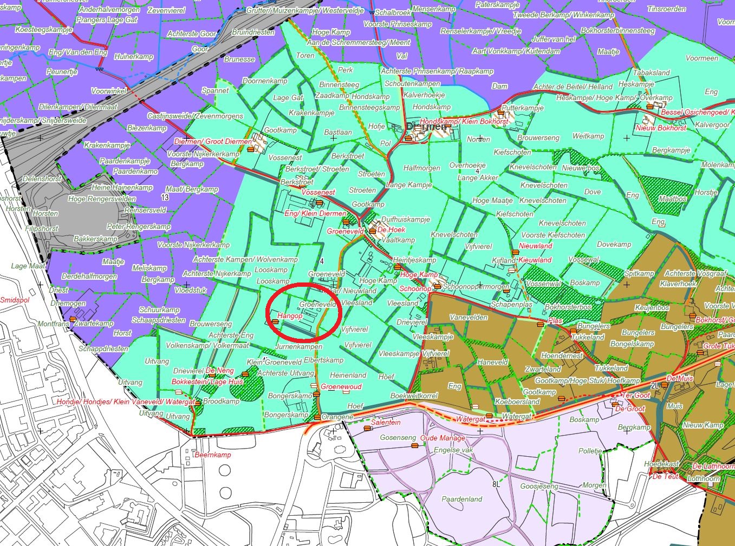This screenshot has height=546, width=735.
Task: Select the farm icon below Hoge Kamp label
Action: tap(398, 267)
